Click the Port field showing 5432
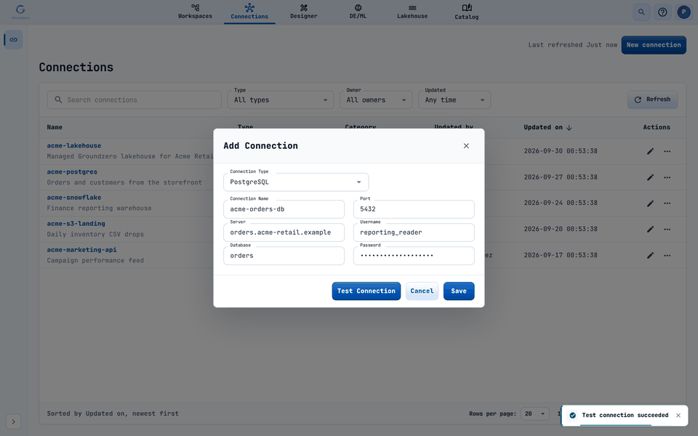 tap(414, 209)
